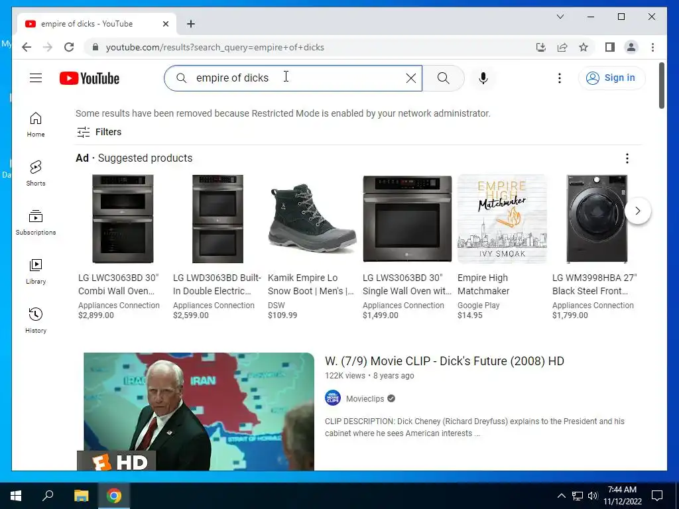
Task: Open the LG LWD3063BD Double Electric oven image
Action: pyautogui.click(x=217, y=219)
